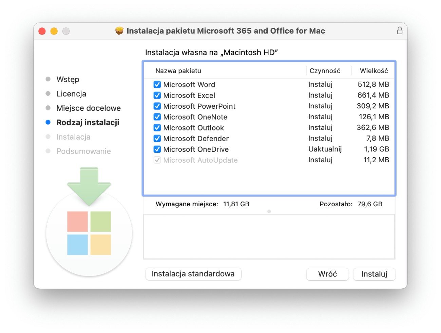The image size is (441, 333).
Task: Click the remaining space value 79,6 GB
Action: tap(370, 204)
